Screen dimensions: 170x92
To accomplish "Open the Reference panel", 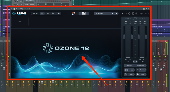I will click(143, 70).
